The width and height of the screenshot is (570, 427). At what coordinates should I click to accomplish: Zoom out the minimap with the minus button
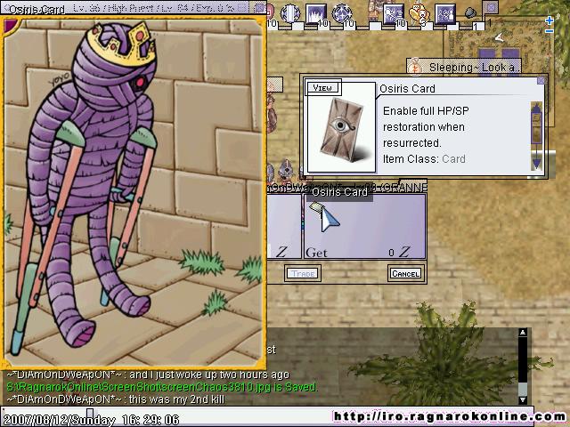pos(550,31)
